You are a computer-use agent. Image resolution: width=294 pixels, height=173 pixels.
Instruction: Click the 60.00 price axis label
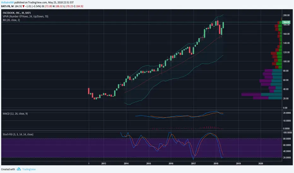(x=286, y=80)
